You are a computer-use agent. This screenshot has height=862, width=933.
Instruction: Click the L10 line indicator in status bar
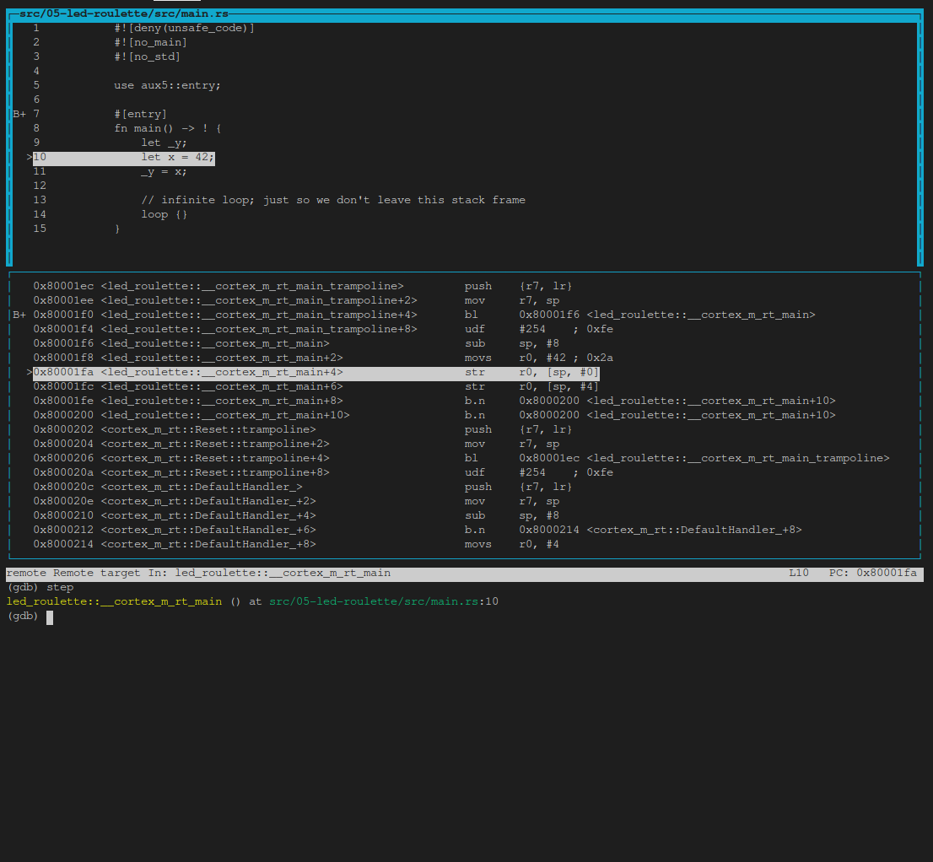pyautogui.click(x=799, y=573)
